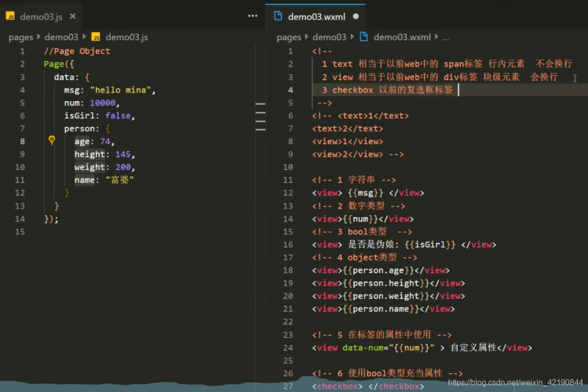Open the left editor group's More Actions menu
The width and height of the screenshot is (588, 392).
point(253,16)
